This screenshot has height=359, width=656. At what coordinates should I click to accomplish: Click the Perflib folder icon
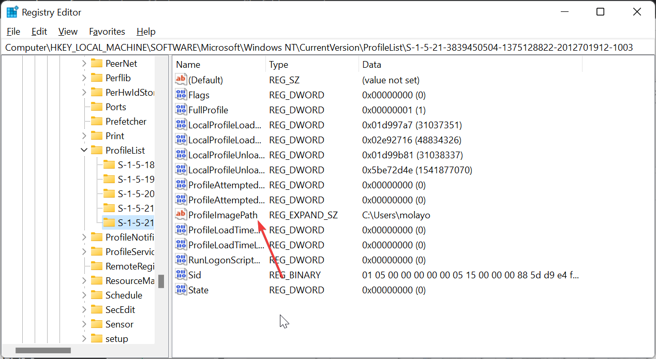click(97, 78)
